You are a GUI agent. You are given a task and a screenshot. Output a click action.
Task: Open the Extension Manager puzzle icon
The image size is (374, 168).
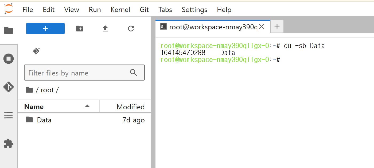coord(9,143)
